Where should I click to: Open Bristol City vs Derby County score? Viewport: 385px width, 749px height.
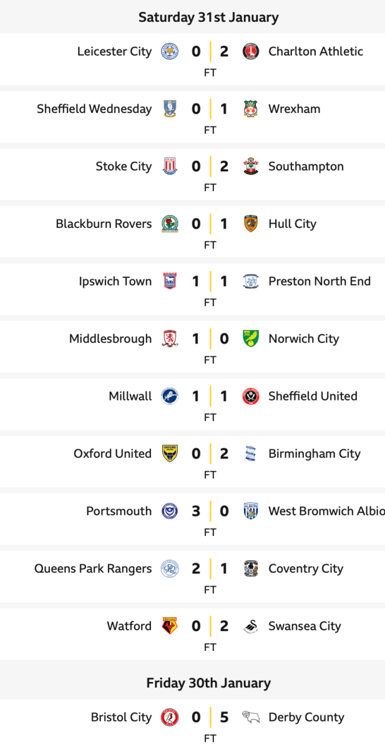click(x=210, y=717)
